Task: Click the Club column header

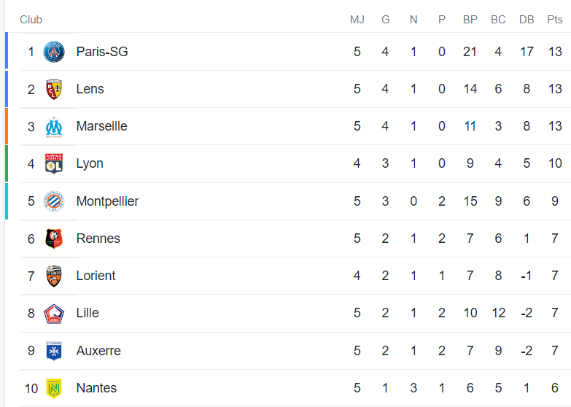Action: pos(31,20)
